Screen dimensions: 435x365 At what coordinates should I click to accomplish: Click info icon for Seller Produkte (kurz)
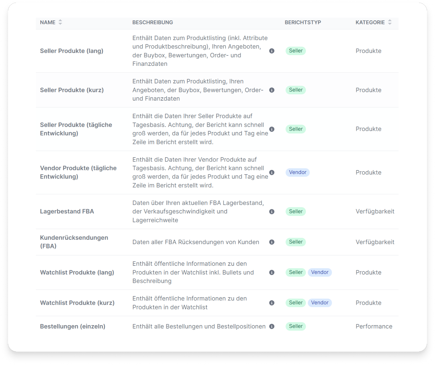272,90
